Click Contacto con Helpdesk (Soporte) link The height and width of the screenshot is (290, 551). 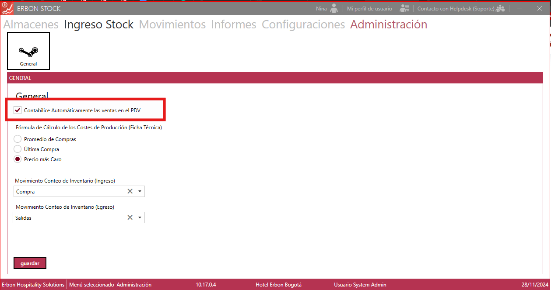pyautogui.click(x=455, y=9)
